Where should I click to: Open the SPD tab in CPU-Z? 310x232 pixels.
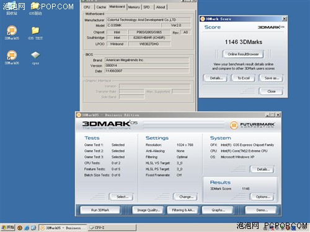click(x=146, y=7)
